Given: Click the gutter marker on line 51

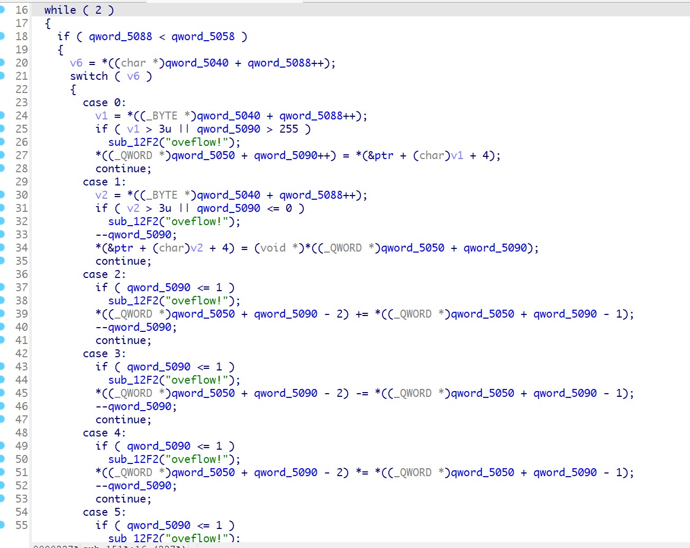Looking at the screenshot, I should click(x=2, y=472).
